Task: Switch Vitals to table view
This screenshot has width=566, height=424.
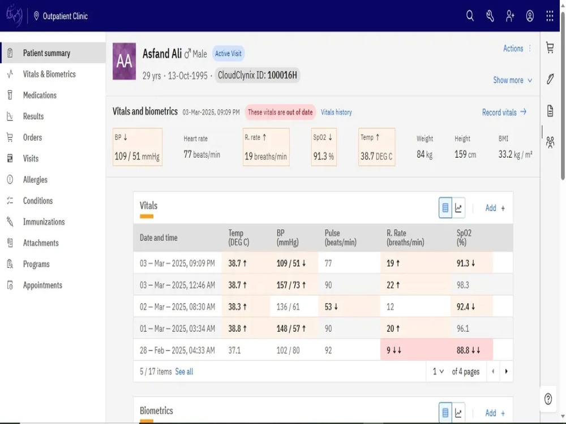Action: (445, 208)
